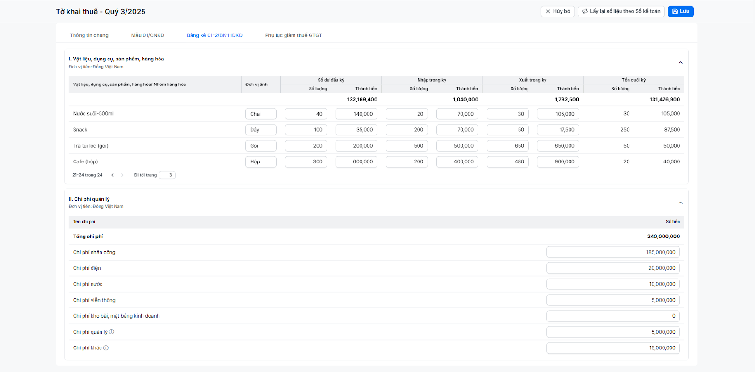
Task: Click the Chi phí điện amount field
Action: point(613,268)
